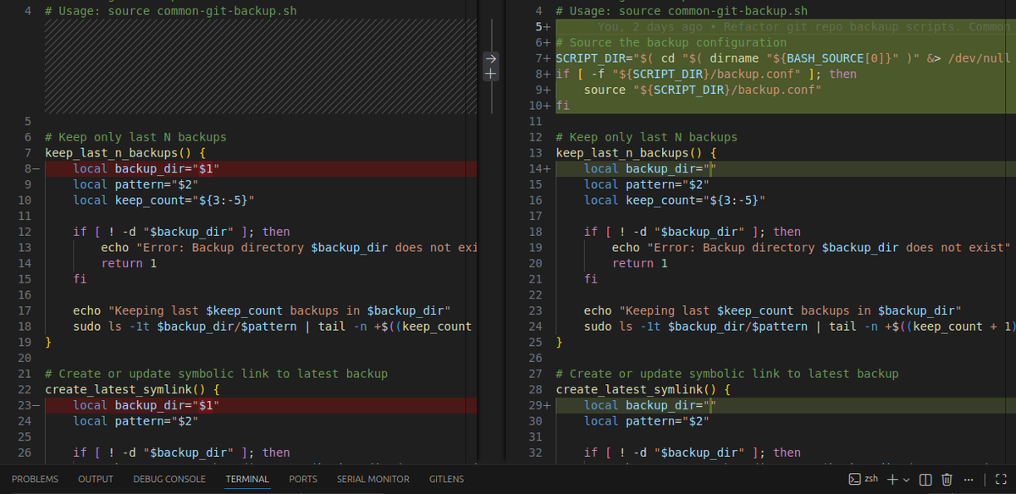Screen dimensions: 1016x494
Task: Click '# Usage: source common-git-backup.sh' in the right pane
Action: (682, 11)
